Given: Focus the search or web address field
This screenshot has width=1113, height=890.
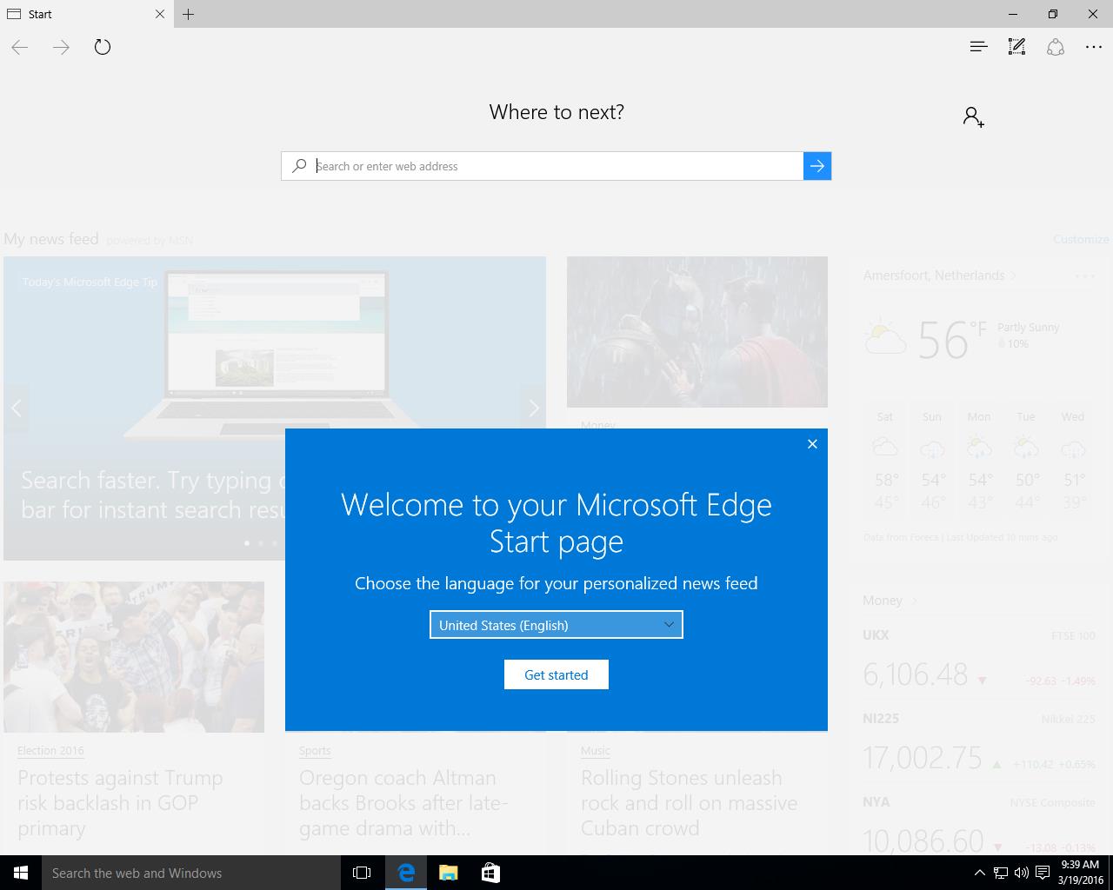Looking at the screenshot, I should (x=556, y=166).
